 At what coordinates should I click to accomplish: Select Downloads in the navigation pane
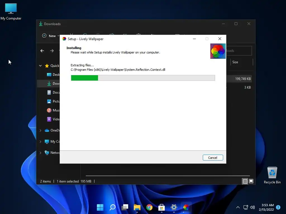53,84
